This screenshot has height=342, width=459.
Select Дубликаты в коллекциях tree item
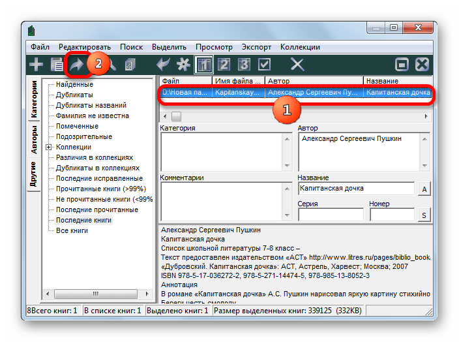[98, 168]
